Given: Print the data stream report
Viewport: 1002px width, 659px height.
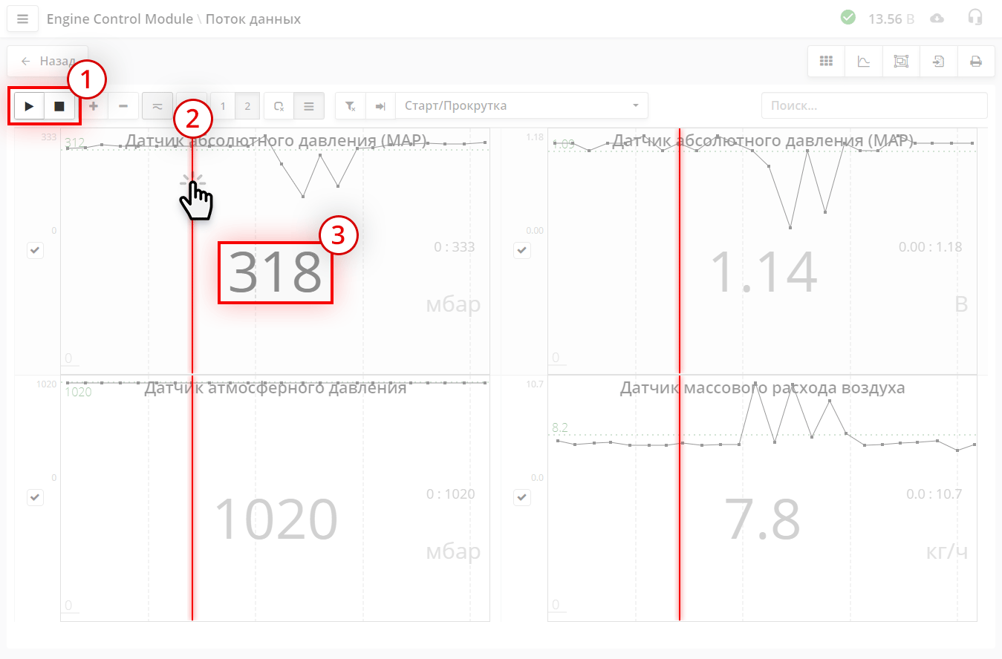Looking at the screenshot, I should click(976, 62).
